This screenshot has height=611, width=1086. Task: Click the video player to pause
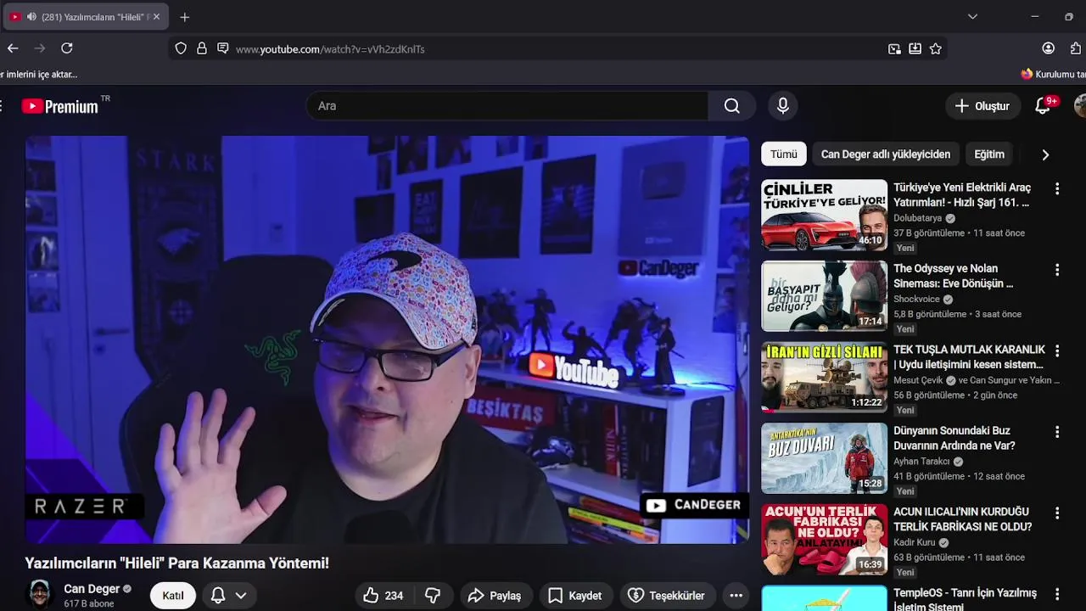387,339
